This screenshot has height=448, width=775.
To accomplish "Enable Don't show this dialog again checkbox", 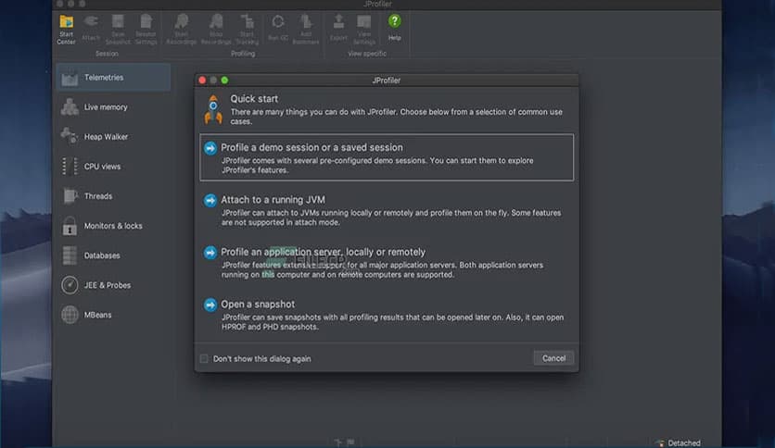I will [x=204, y=359].
